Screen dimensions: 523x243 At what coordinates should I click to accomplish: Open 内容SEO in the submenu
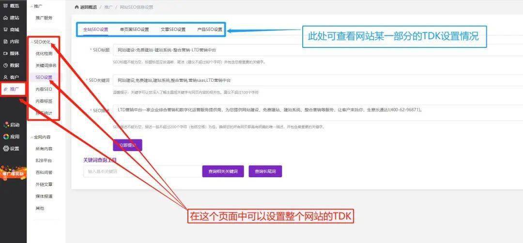pos(44,89)
